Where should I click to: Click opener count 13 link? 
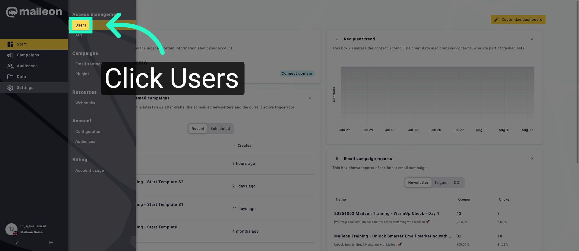[459, 214]
